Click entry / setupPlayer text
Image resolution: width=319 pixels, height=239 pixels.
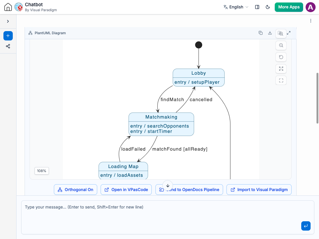pos(197,82)
